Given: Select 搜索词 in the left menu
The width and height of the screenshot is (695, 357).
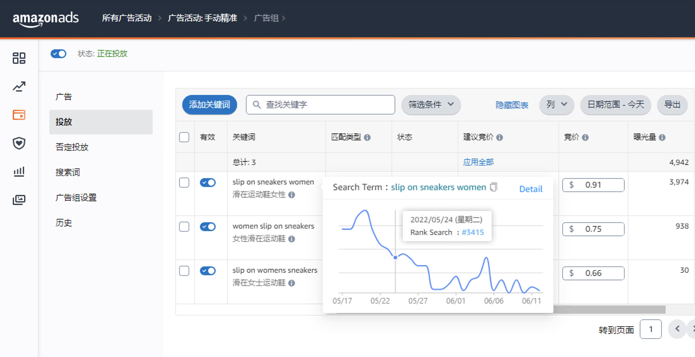Looking at the screenshot, I should pos(67,172).
